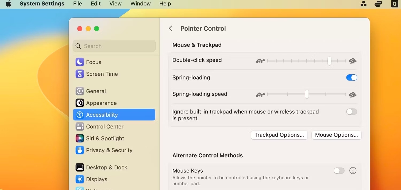Screen dimensions: 401x190
Task: Open the Apple menu logo
Action: (8, 4)
